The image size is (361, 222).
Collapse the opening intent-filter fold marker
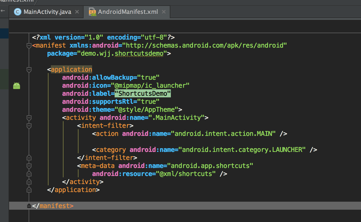coord(29,126)
